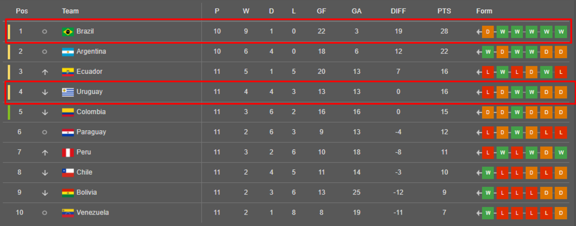The image size is (576, 226).
Task: Click the Chile flag icon
Action: (68, 173)
